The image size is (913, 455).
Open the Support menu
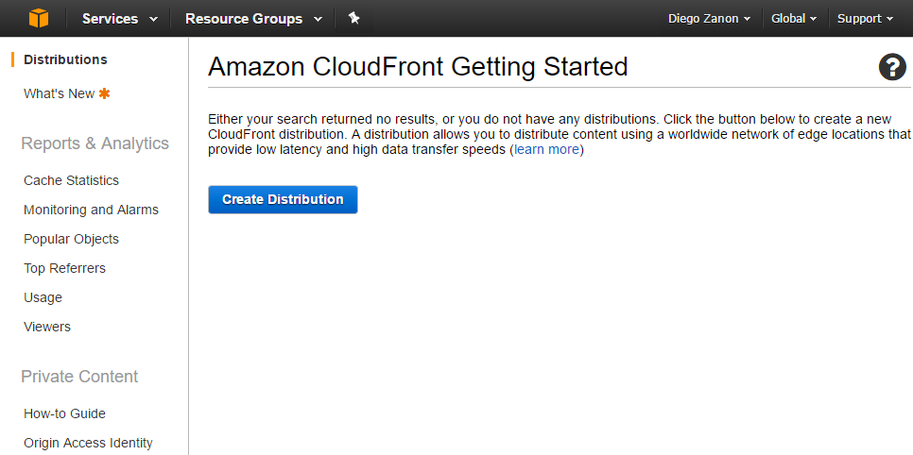point(865,19)
